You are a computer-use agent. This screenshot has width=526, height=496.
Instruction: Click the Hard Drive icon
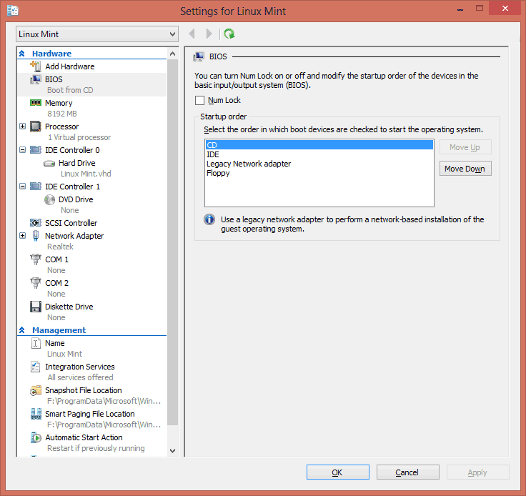[x=49, y=164]
